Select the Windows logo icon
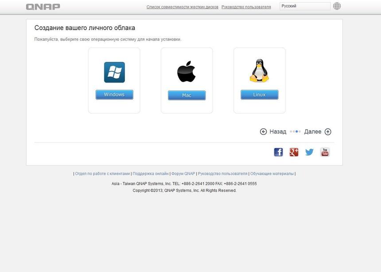The height and width of the screenshot is (272, 381). pos(114,72)
